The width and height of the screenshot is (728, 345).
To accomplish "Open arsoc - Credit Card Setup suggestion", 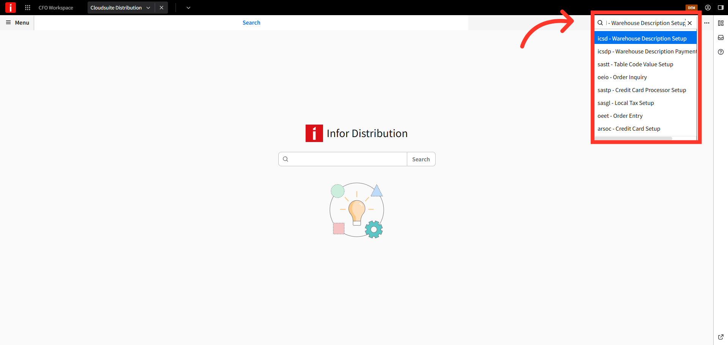I will (x=645, y=129).
